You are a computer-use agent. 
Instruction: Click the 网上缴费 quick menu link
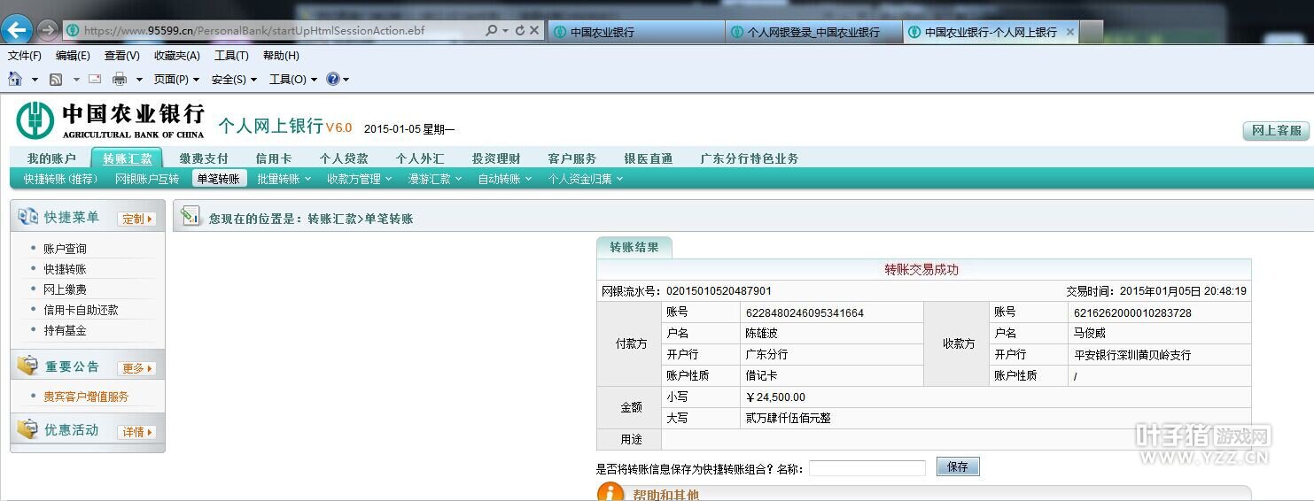pos(66,289)
